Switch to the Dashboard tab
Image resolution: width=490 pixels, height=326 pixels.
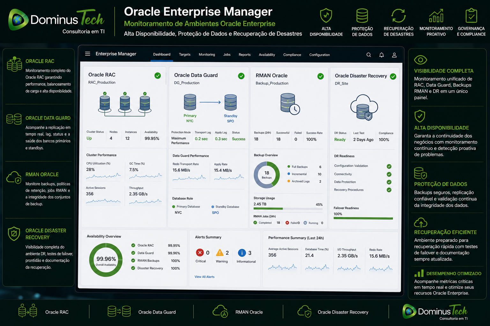[162, 54]
